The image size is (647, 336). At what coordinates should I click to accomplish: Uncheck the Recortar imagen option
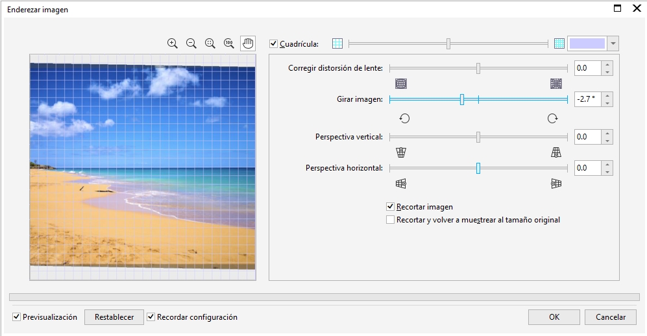pos(390,207)
